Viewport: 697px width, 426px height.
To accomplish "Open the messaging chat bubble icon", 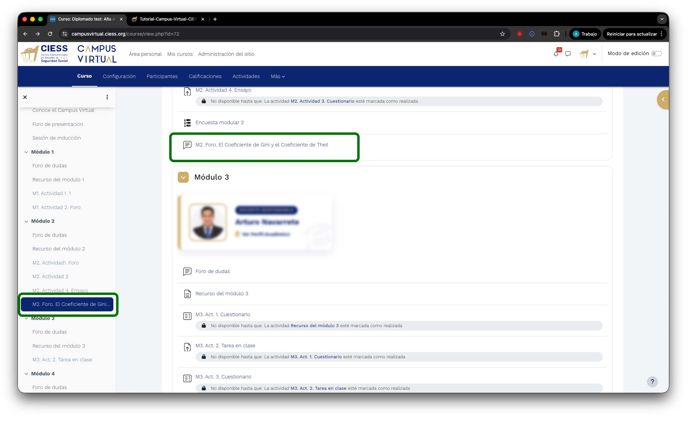I will tap(568, 54).
